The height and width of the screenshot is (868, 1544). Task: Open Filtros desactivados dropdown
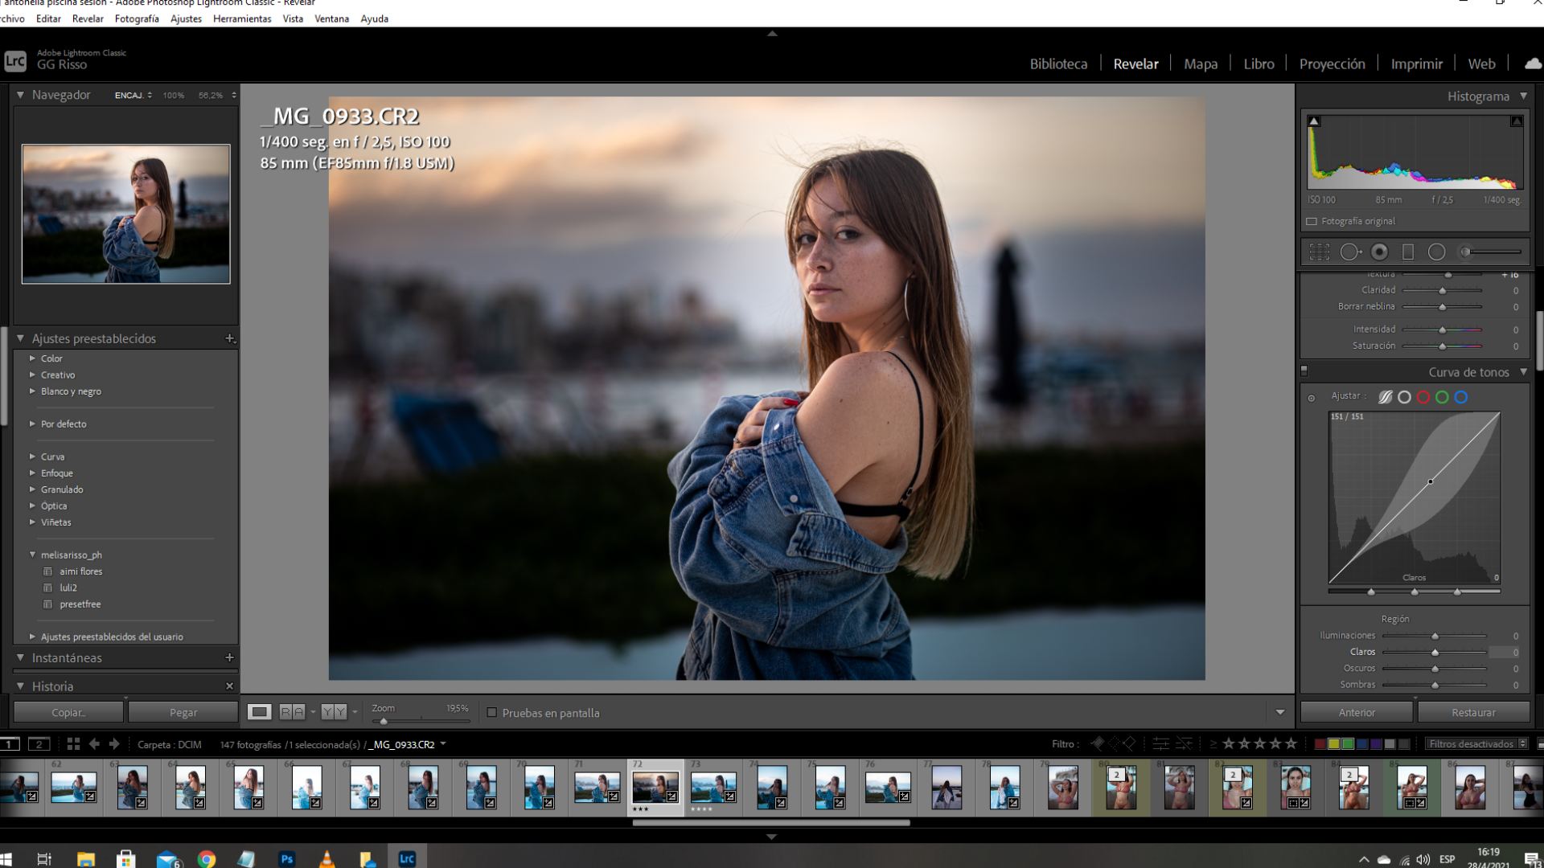(1476, 744)
